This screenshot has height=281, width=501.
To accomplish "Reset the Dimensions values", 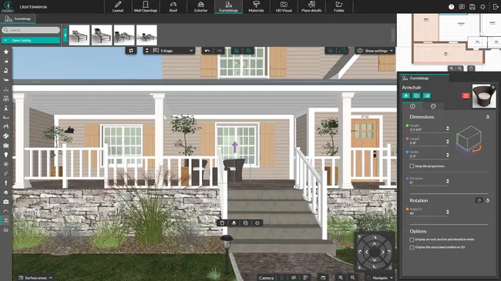I will coord(488,117).
